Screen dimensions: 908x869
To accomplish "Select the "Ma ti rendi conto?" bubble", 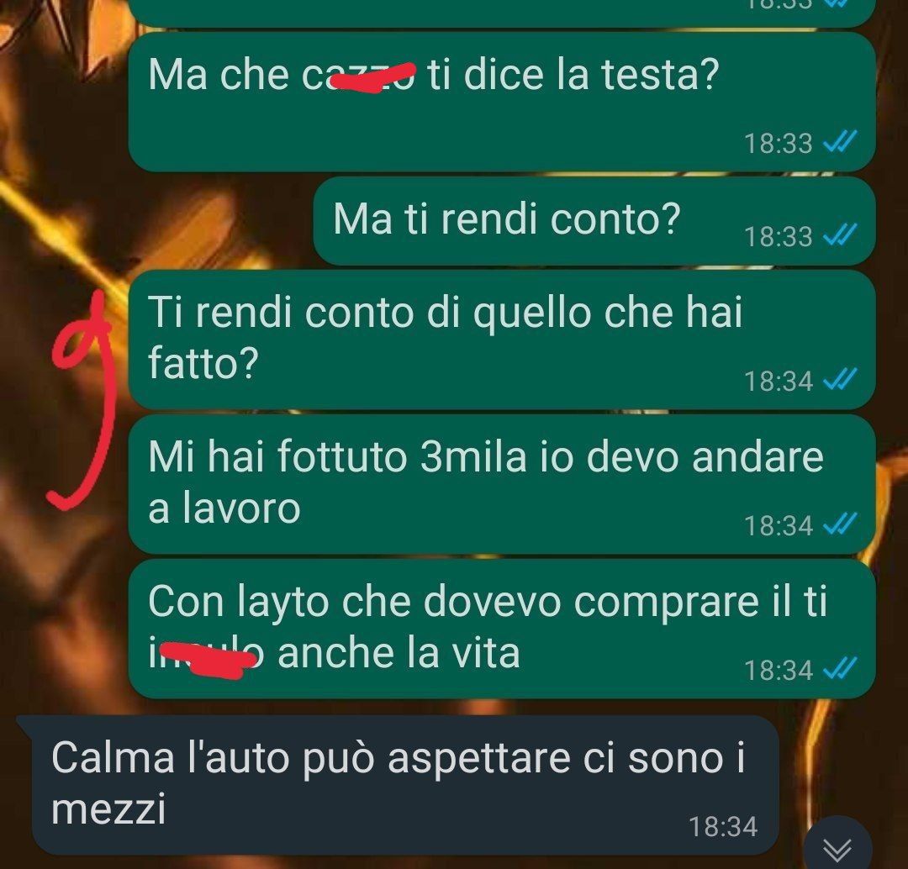I will (x=594, y=221).
